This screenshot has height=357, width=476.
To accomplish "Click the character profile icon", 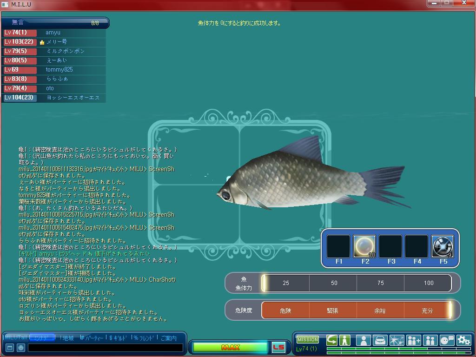I will click(363, 340).
